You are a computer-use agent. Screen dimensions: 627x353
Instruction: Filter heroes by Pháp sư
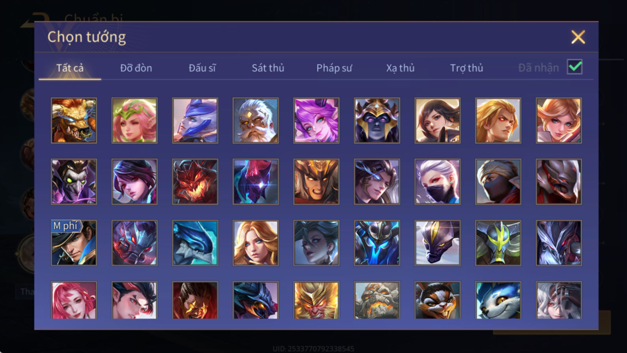point(334,68)
